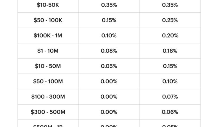Select 0.10% in the $50 - 100M row
222x127 pixels.
click(x=170, y=82)
